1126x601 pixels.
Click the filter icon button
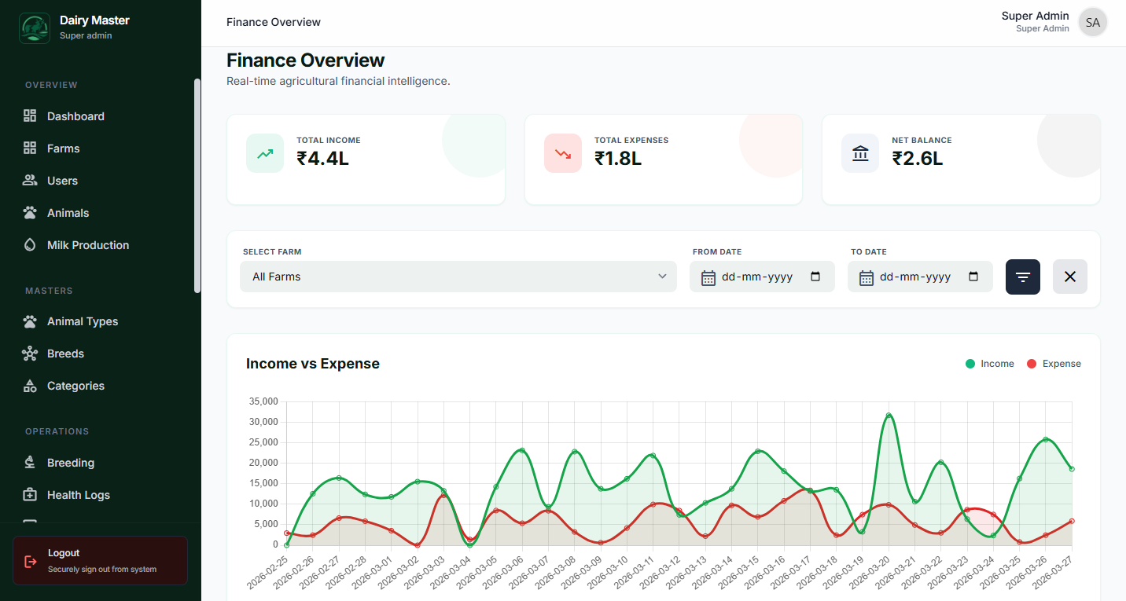(x=1022, y=277)
